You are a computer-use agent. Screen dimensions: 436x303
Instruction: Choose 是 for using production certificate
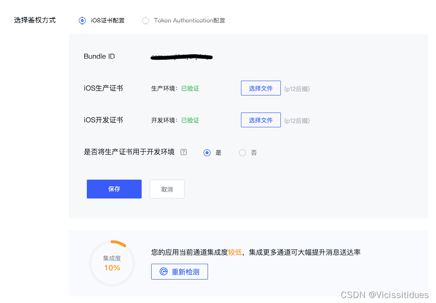(207, 153)
